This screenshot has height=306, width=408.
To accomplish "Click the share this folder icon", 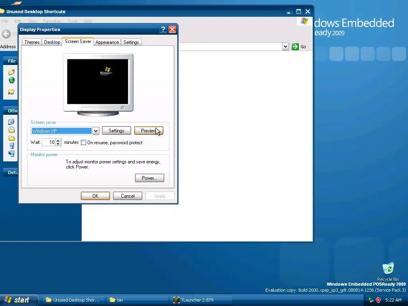I will [x=11, y=92].
